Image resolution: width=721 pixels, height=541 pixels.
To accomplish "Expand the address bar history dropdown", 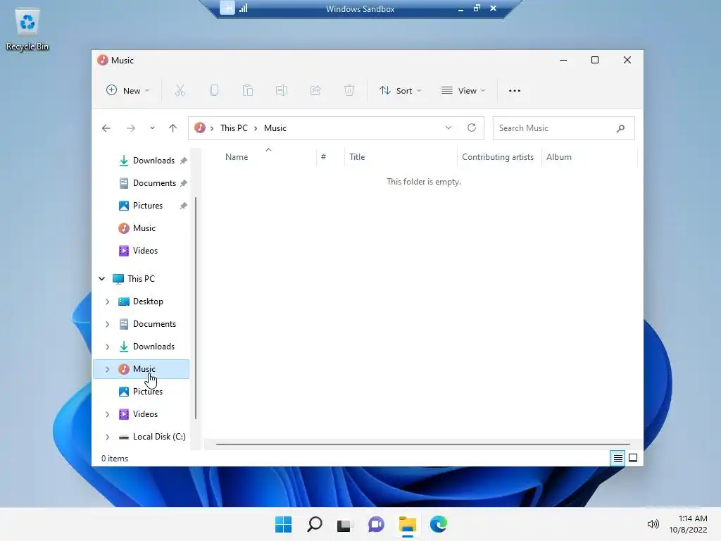I will 449,128.
